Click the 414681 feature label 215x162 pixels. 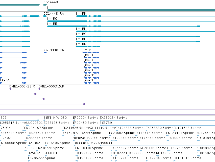pos(51,153)
